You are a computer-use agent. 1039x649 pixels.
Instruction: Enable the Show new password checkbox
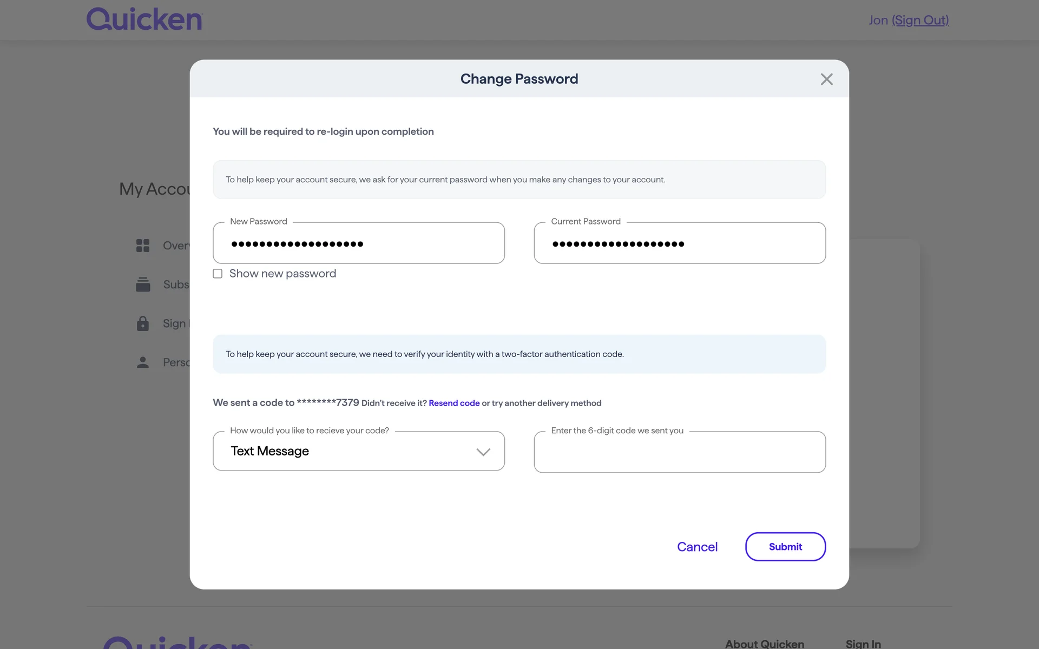[x=218, y=274]
